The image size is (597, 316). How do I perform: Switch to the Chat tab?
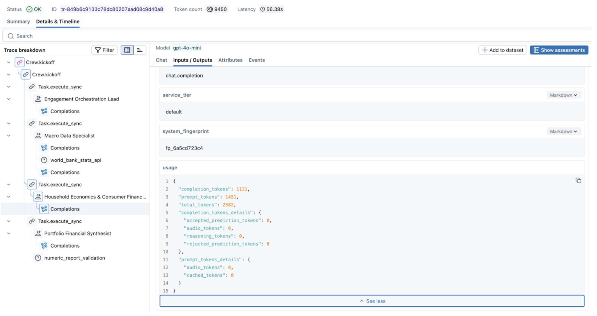162,60
